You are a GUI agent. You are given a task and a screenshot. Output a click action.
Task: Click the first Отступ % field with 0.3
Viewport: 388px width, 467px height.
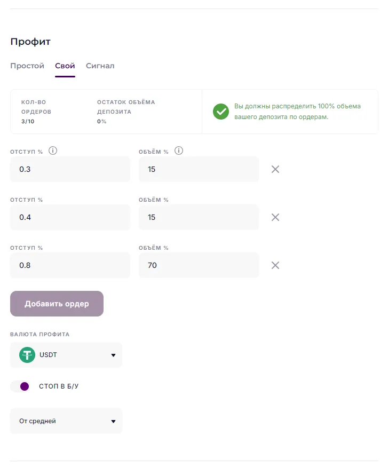(x=70, y=169)
